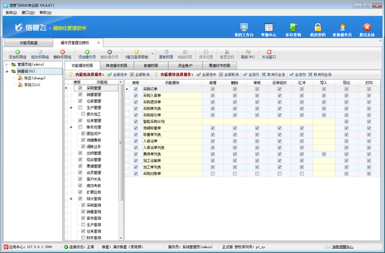The width and height of the screenshot is (385, 253).
Task: Open the 单据中心 icon
Action: (269, 27)
